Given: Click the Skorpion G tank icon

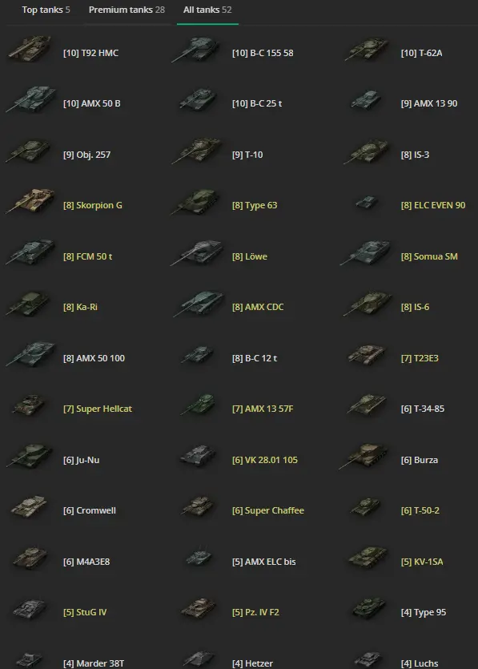Looking at the screenshot, I should pyautogui.click(x=30, y=201).
